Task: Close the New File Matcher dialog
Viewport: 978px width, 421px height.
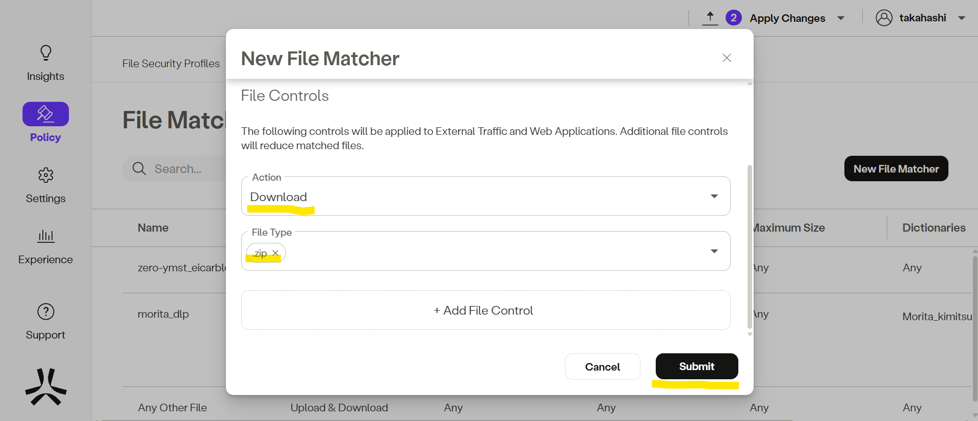Action: pyautogui.click(x=727, y=58)
